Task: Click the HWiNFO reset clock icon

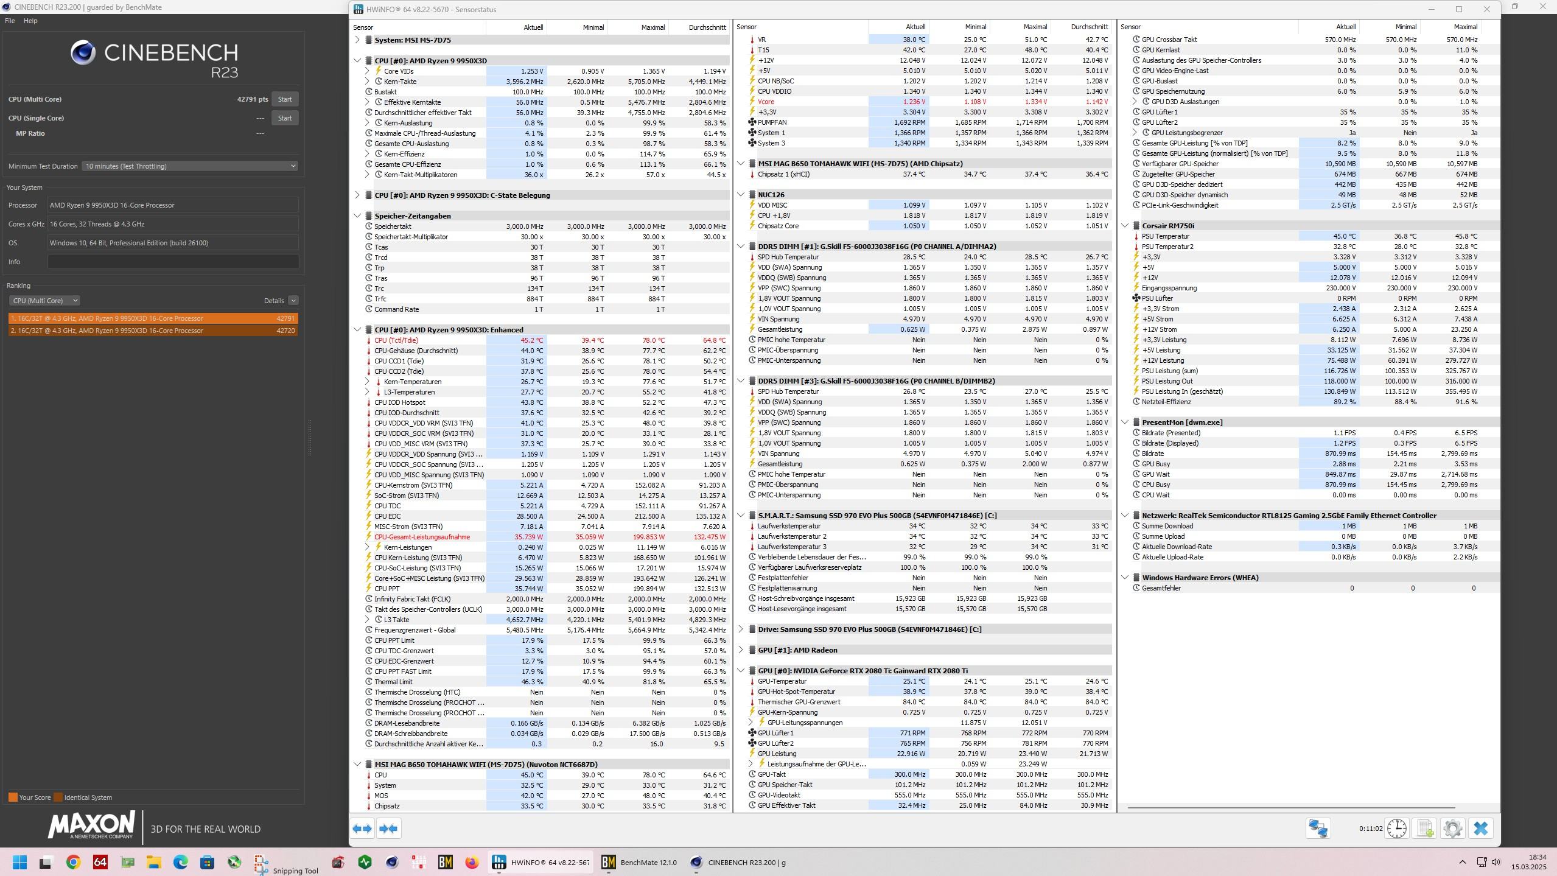Action: 1396,829
